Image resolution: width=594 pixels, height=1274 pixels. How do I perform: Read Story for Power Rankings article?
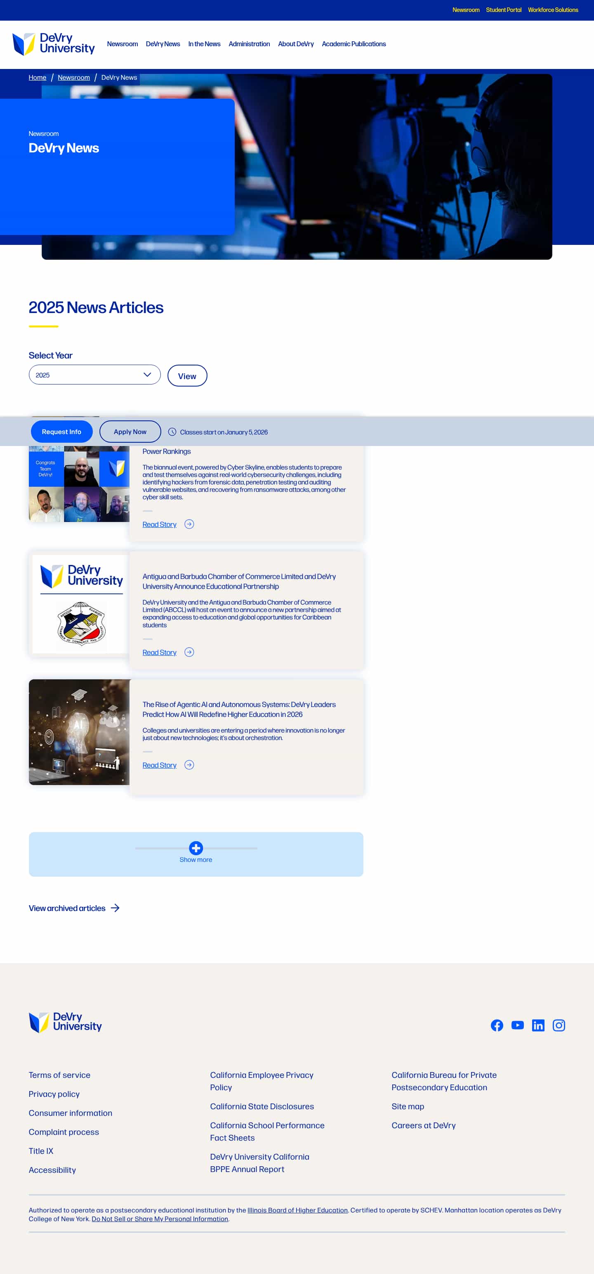pyautogui.click(x=159, y=525)
